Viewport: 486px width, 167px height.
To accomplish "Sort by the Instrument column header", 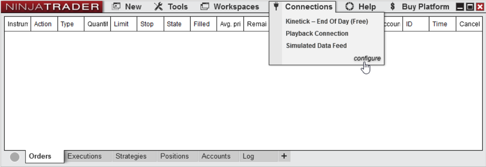I will [x=18, y=24].
